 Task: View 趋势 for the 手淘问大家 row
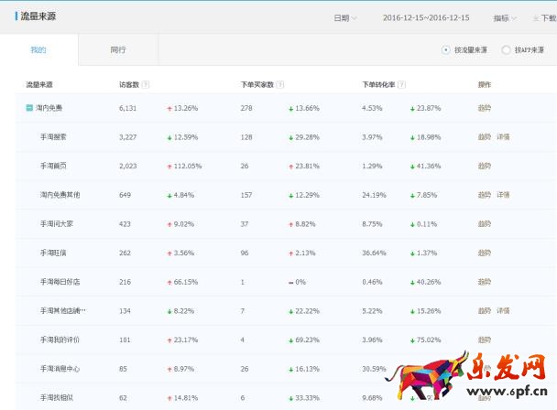click(x=484, y=224)
